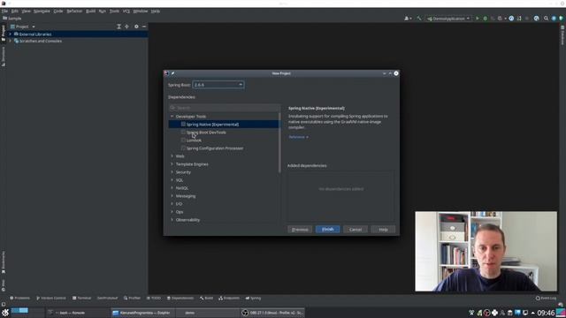Open the Profiler tool window

point(132,299)
